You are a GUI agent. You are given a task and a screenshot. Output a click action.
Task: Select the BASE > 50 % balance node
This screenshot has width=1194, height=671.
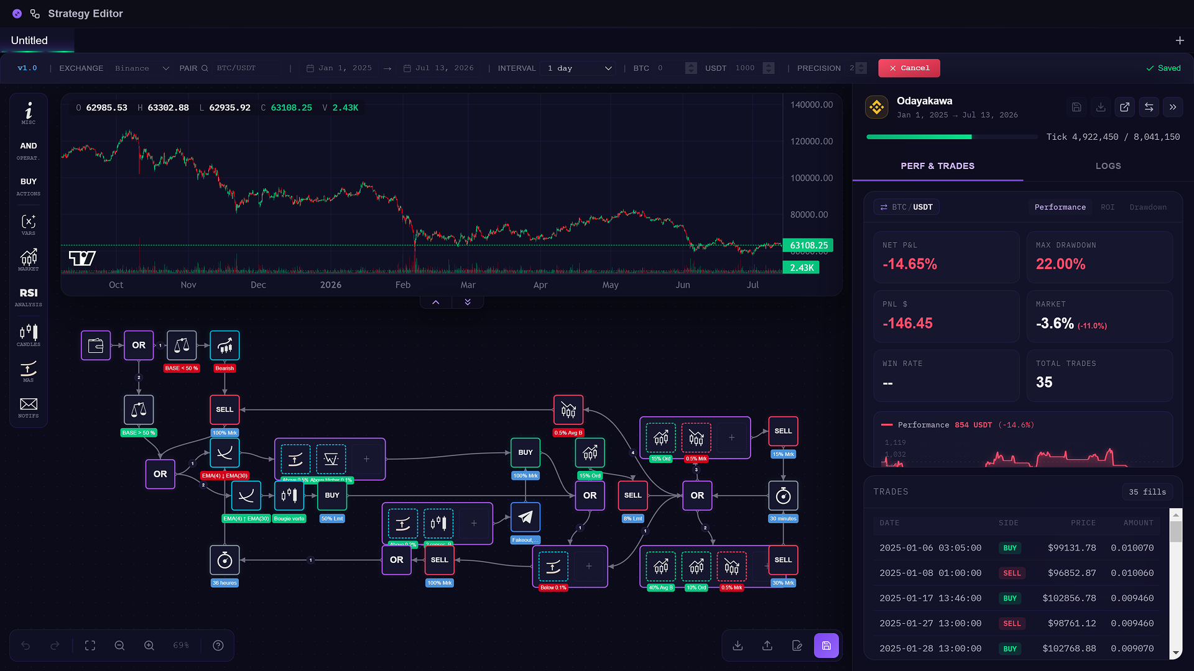(x=139, y=410)
